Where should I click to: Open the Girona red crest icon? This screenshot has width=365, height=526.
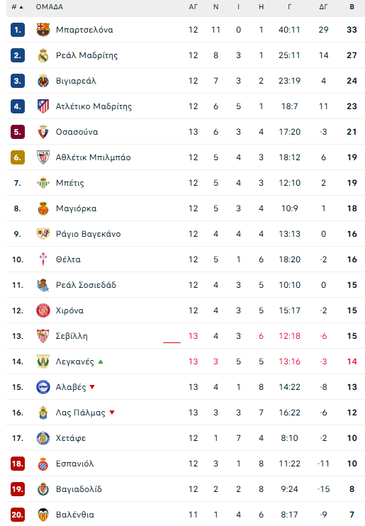pyautogui.click(x=43, y=310)
